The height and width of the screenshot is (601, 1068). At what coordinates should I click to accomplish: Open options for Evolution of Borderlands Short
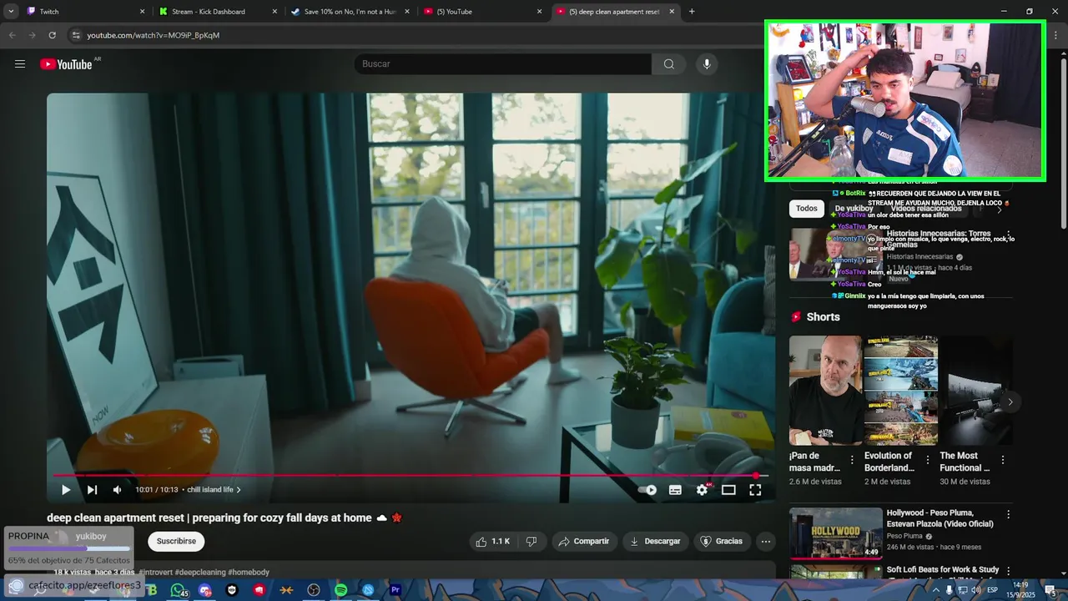(x=928, y=460)
